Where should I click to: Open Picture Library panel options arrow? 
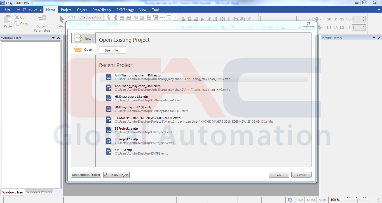(374, 38)
